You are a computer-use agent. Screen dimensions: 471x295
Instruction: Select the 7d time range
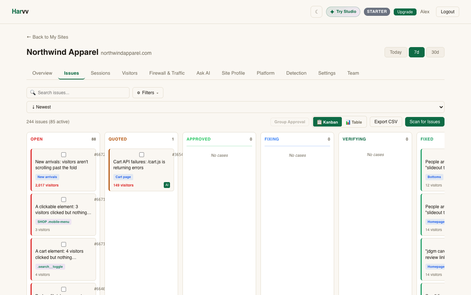click(417, 52)
